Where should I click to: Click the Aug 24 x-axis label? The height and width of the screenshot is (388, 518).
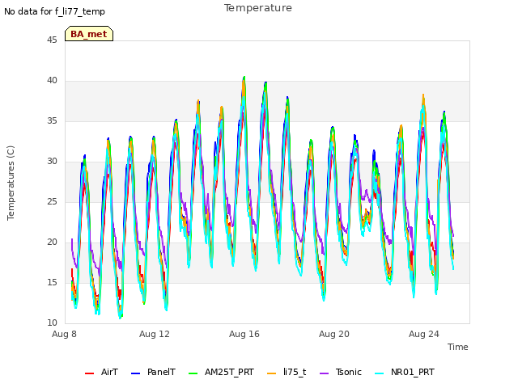[424, 334]
